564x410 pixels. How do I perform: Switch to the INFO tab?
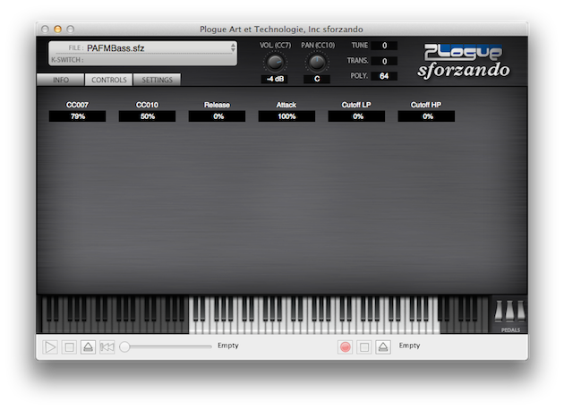pyautogui.click(x=61, y=80)
